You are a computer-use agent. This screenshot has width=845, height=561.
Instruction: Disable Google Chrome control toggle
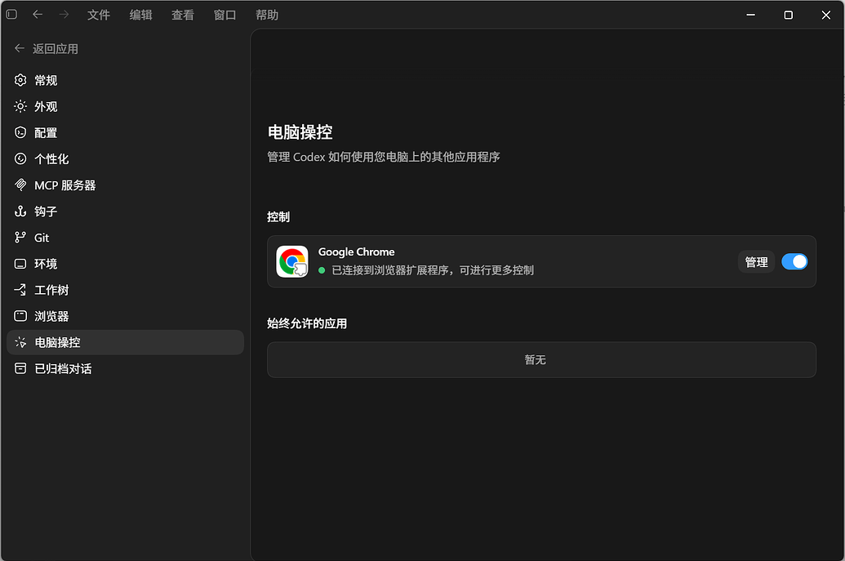[x=794, y=261]
